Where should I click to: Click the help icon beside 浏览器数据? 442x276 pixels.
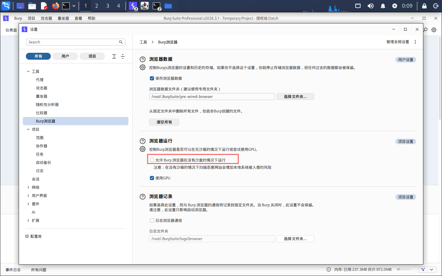[x=143, y=59]
